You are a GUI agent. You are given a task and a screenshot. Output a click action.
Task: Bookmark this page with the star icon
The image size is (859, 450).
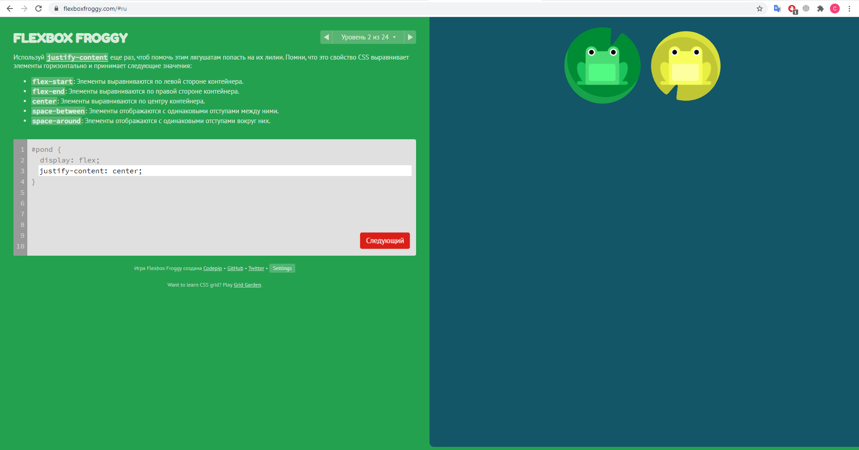[x=760, y=9]
